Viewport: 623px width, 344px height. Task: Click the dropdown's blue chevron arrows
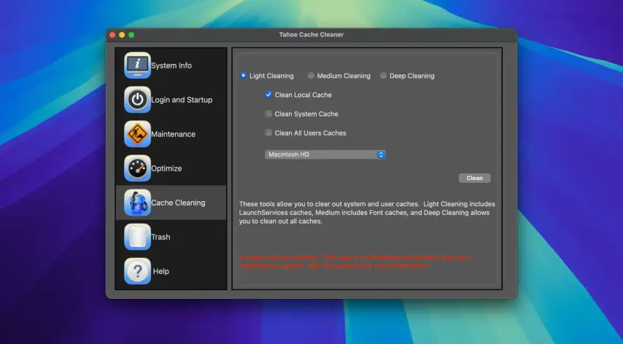click(x=381, y=155)
